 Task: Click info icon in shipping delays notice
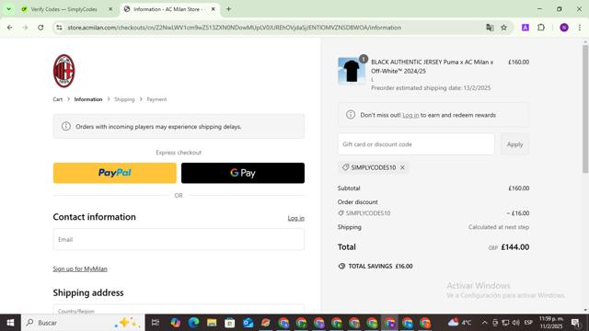[x=65, y=127]
